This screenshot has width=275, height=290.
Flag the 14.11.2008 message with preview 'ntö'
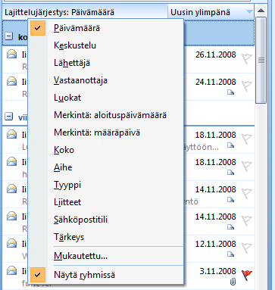(x=247, y=194)
